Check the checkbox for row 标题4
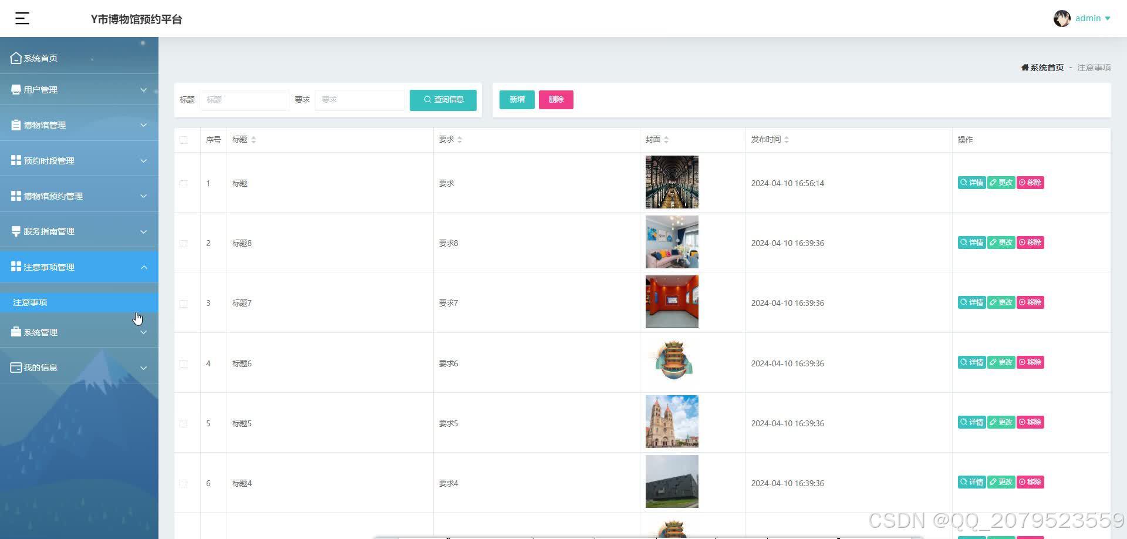 (184, 483)
